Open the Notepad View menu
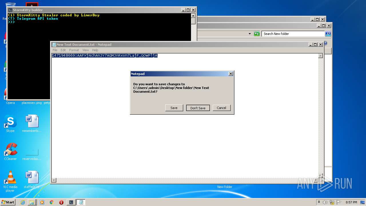Screen dimensions: 366x206 (x=85, y=50)
